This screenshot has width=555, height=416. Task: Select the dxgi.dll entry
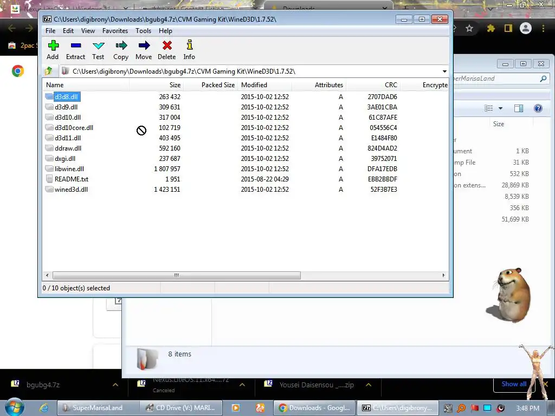click(65, 159)
